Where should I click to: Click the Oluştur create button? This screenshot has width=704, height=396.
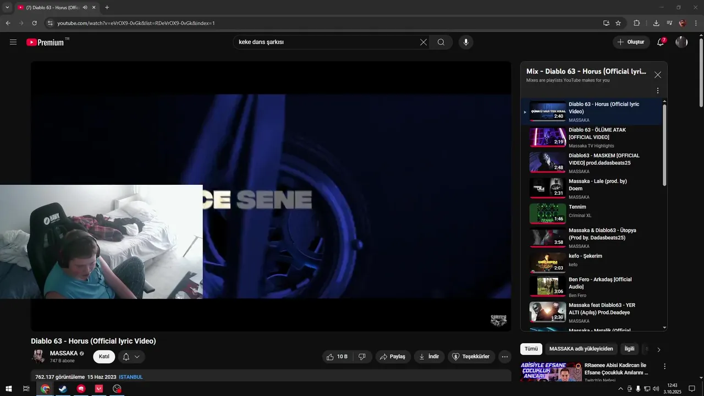click(630, 42)
